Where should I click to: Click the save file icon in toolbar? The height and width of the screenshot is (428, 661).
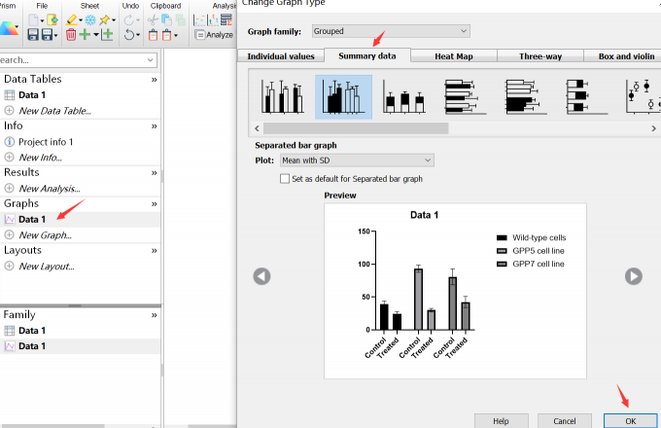[33, 35]
